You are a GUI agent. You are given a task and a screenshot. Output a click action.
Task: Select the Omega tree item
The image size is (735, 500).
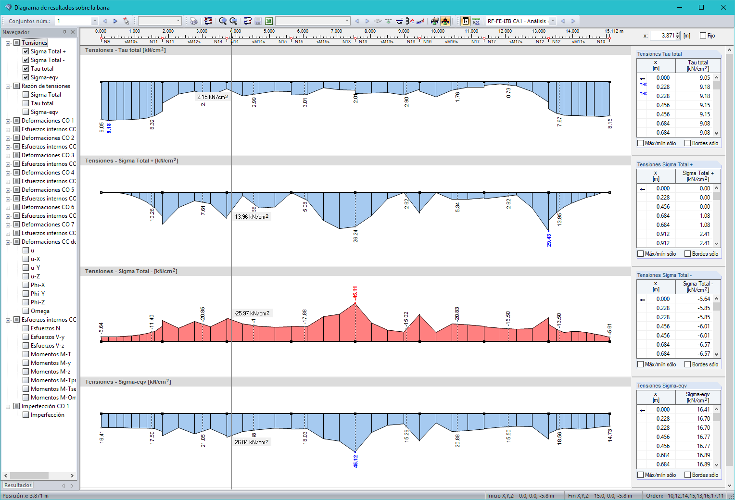pos(40,311)
